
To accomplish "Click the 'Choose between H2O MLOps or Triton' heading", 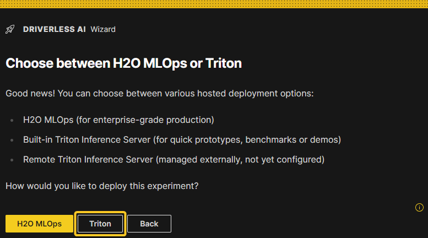I will point(123,63).
